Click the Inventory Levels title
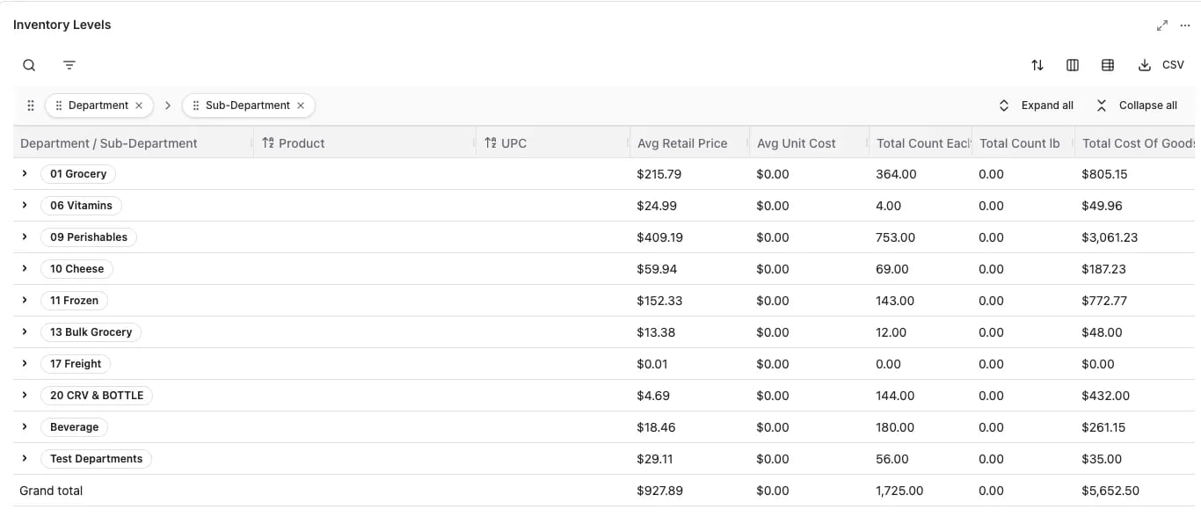 point(62,25)
